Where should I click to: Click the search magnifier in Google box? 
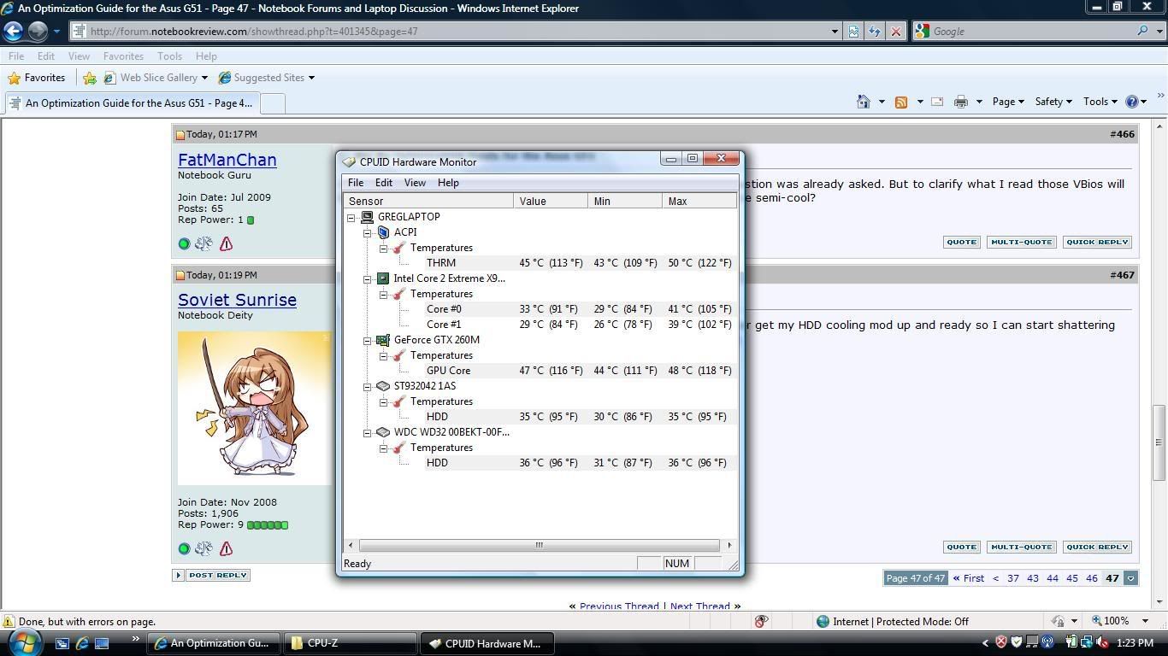point(1142,31)
